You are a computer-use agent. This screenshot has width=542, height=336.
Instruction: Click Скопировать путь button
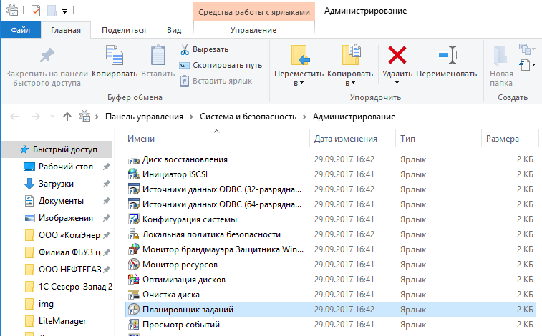(x=221, y=65)
